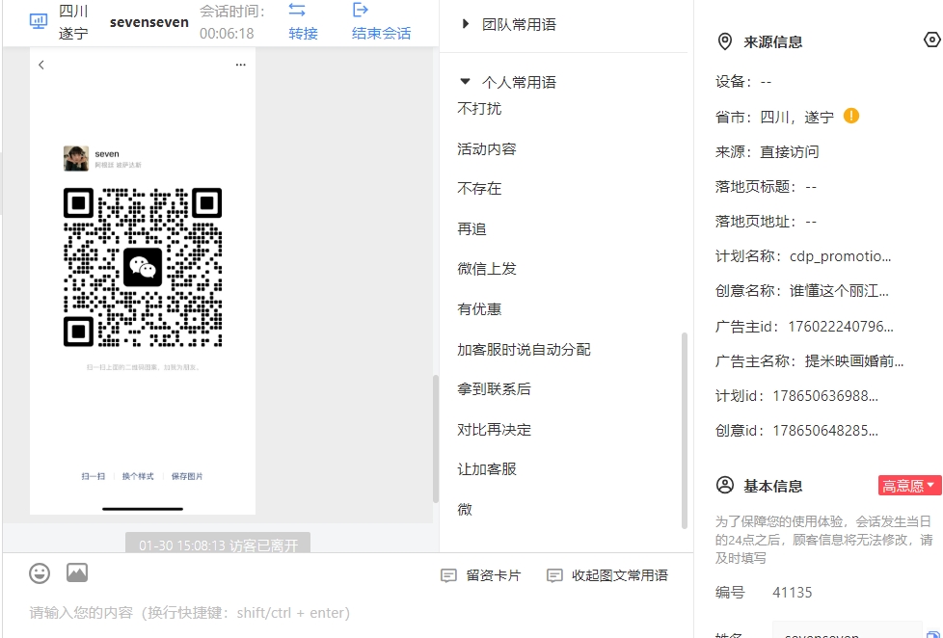
Task: Select the 微信上发 quick phrase
Action: (x=487, y=268)
